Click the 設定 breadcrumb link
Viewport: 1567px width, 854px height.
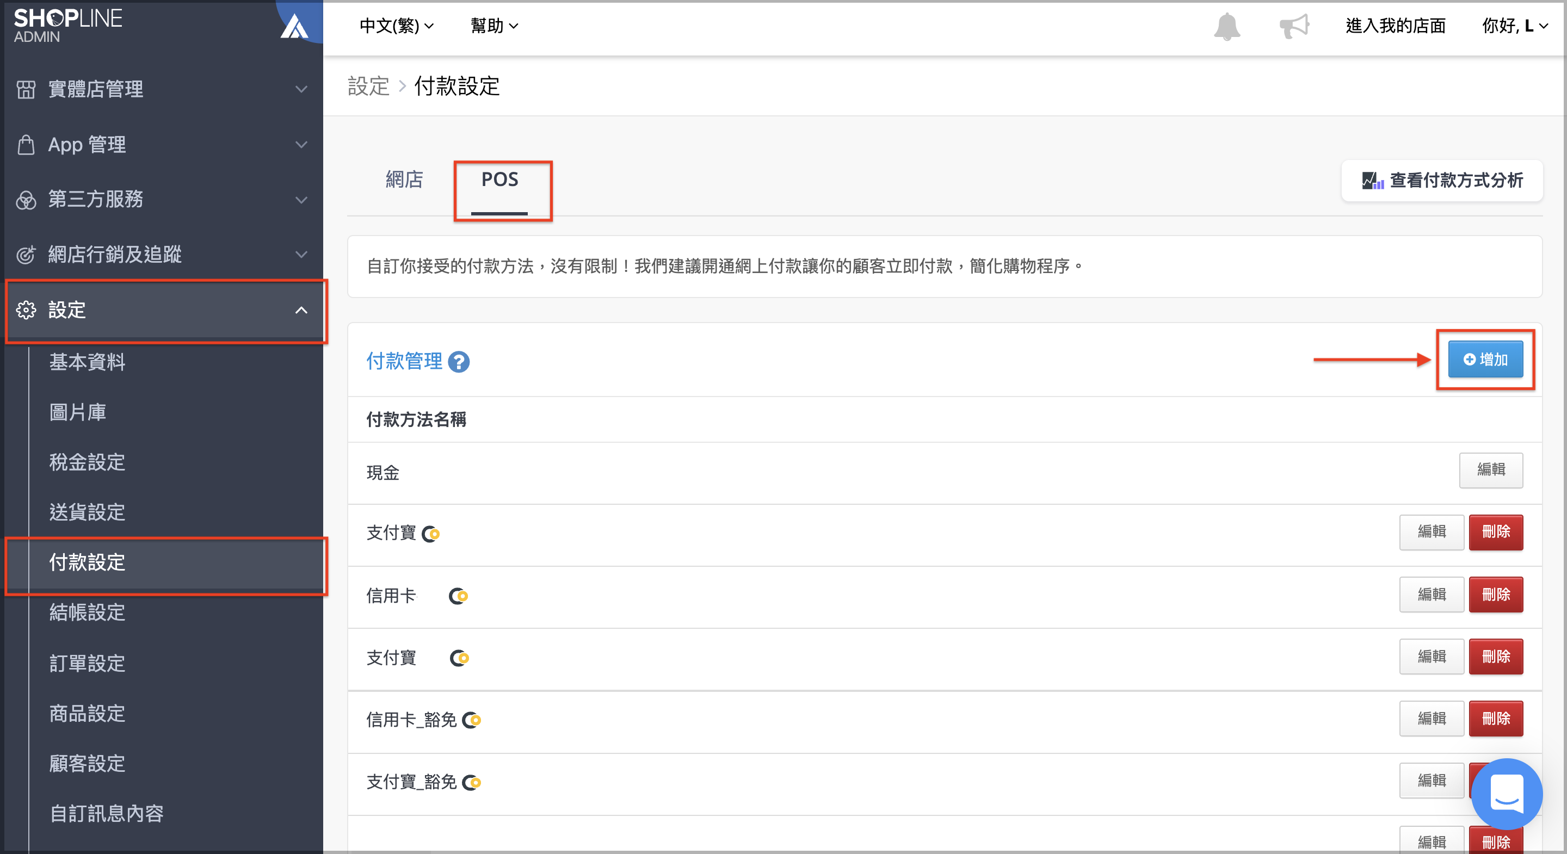click(368, 86)
